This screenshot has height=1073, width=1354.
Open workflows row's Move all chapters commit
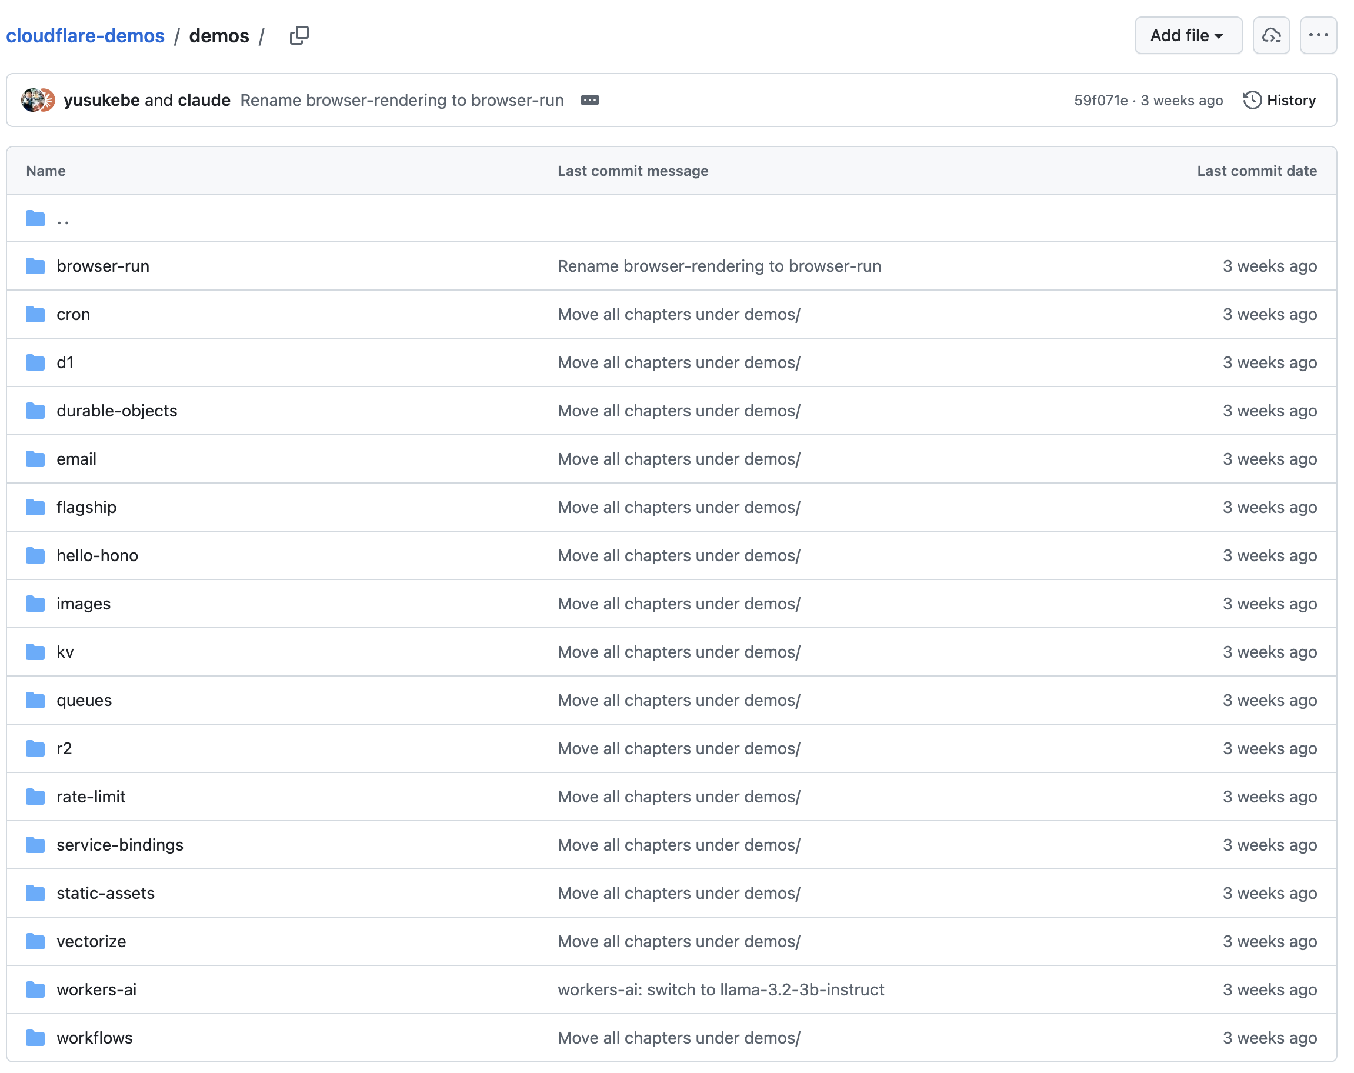[x=679, y=1038]
